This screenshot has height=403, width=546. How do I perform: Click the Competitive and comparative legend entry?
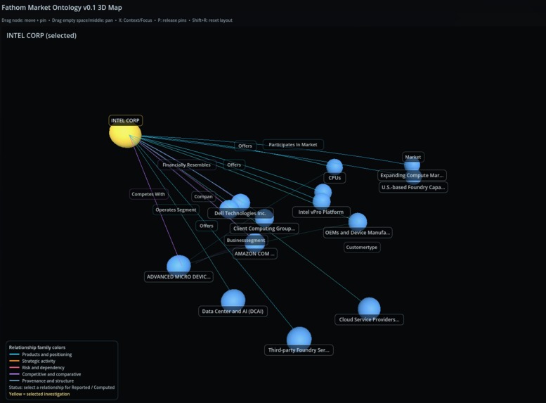45,374
